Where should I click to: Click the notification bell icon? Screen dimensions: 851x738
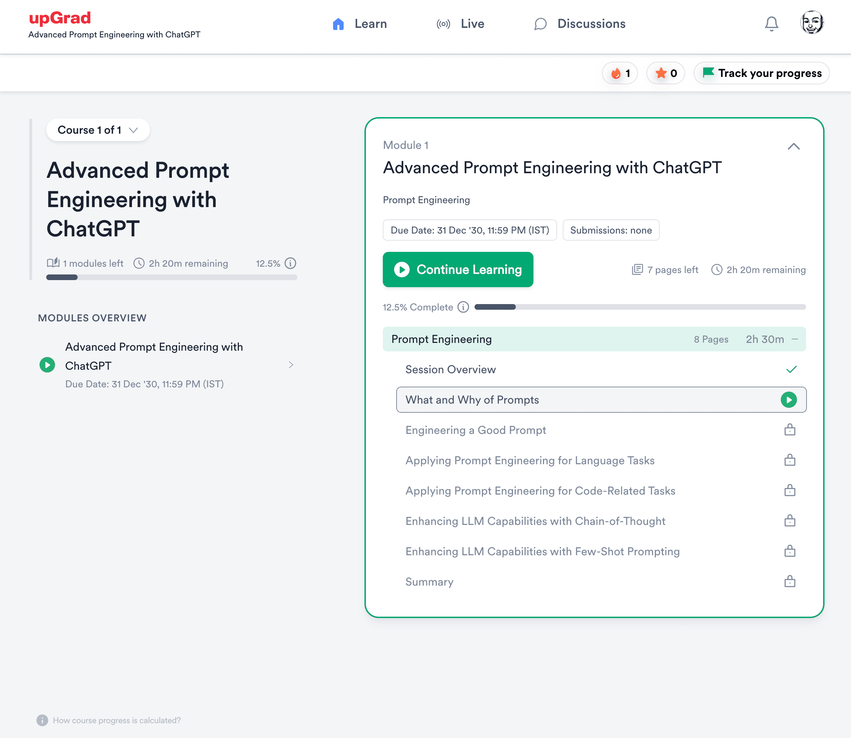pos(771,24)
